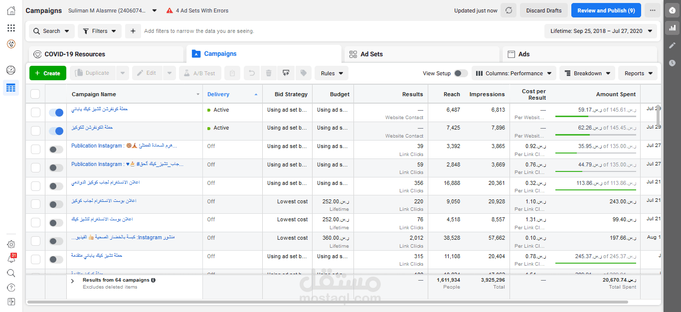Click the clipboard paste toolbar icon
The image size is (681, 312).
click(232, 73)
